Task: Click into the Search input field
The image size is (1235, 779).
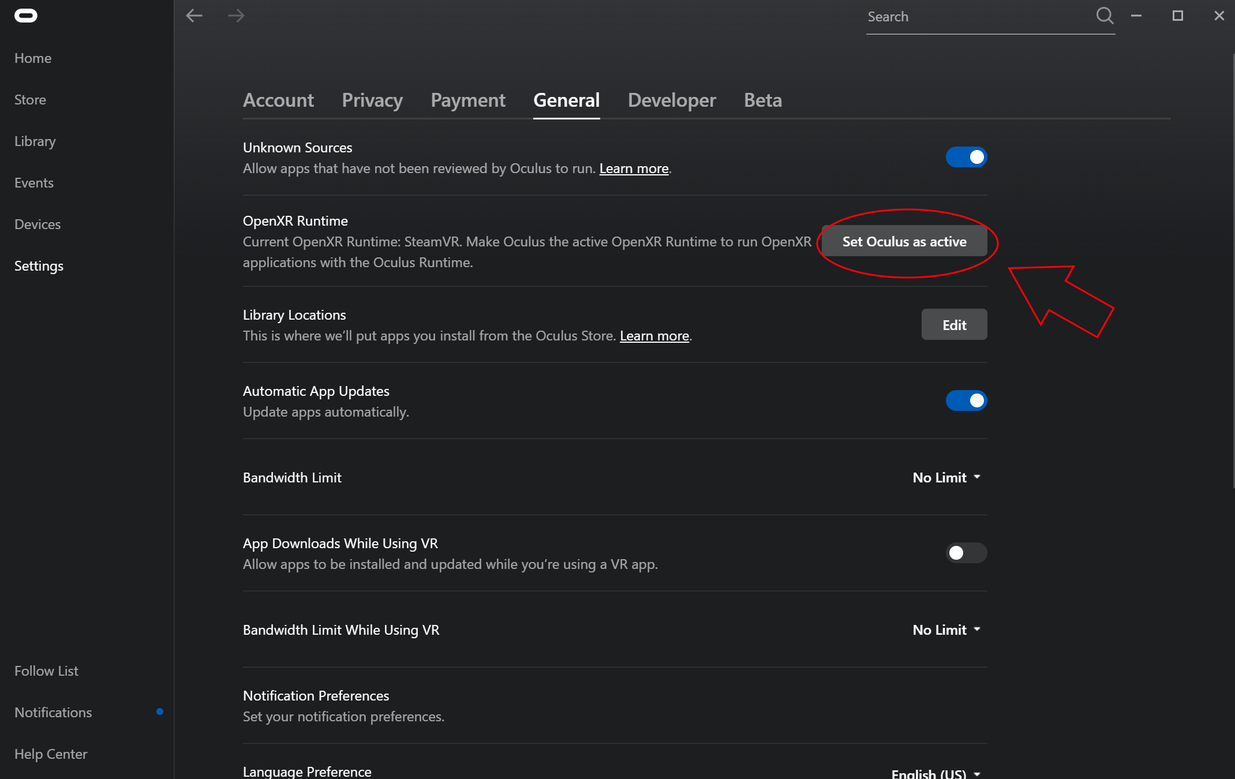Action: tap(975, 17)
